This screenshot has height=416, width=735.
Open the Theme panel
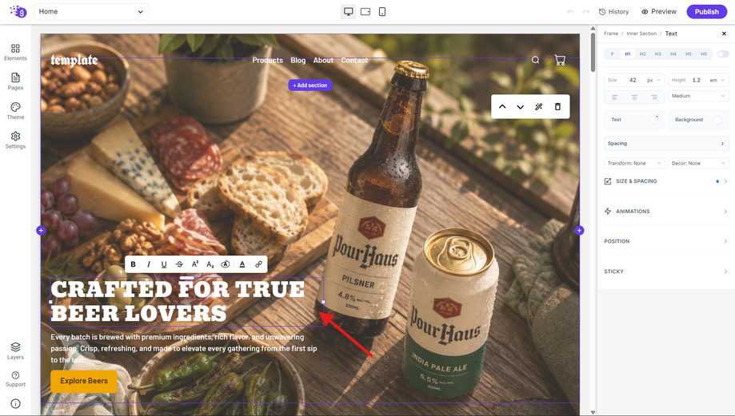[15, 111]
